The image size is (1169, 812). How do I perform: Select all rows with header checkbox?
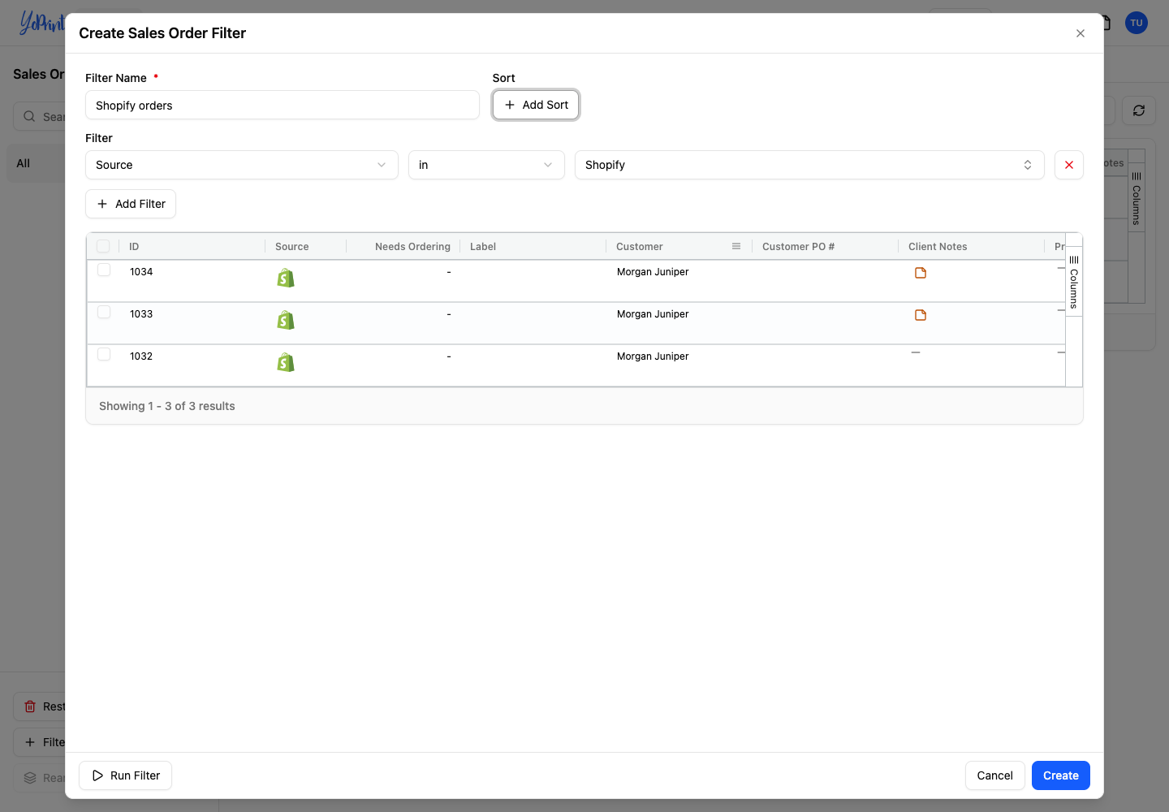(x=103, y=246)
